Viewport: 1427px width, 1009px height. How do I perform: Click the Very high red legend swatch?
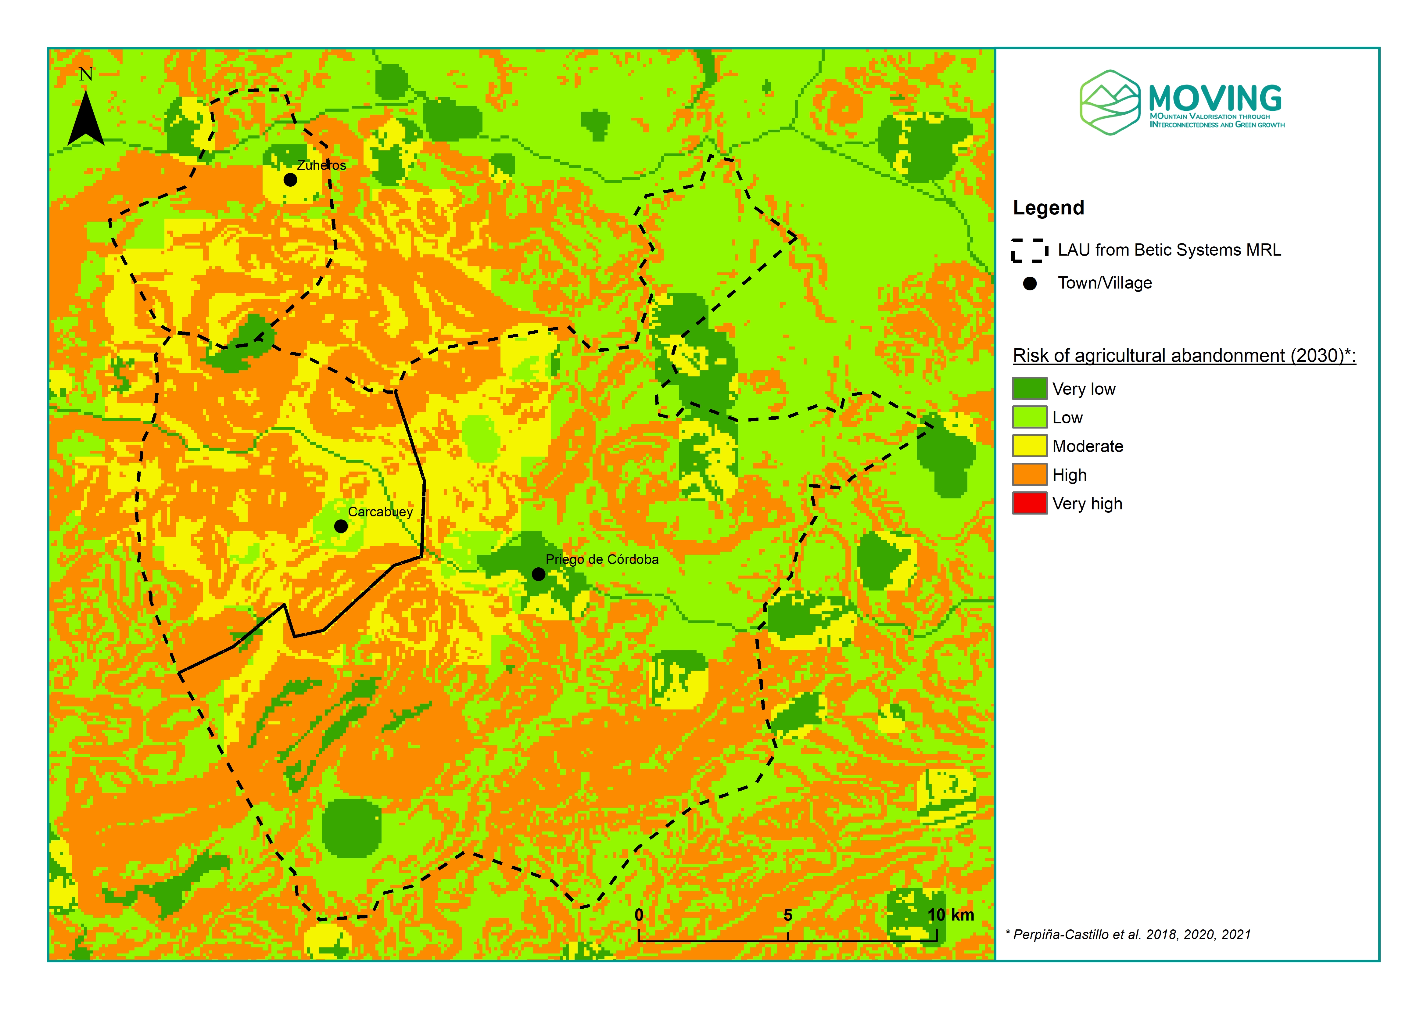click(1030, 503)
